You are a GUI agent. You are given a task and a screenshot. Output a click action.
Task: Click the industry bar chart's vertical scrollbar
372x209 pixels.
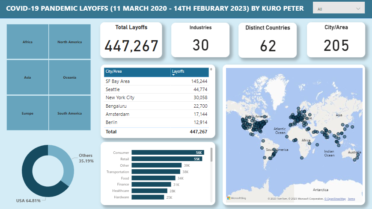point(211,158)
